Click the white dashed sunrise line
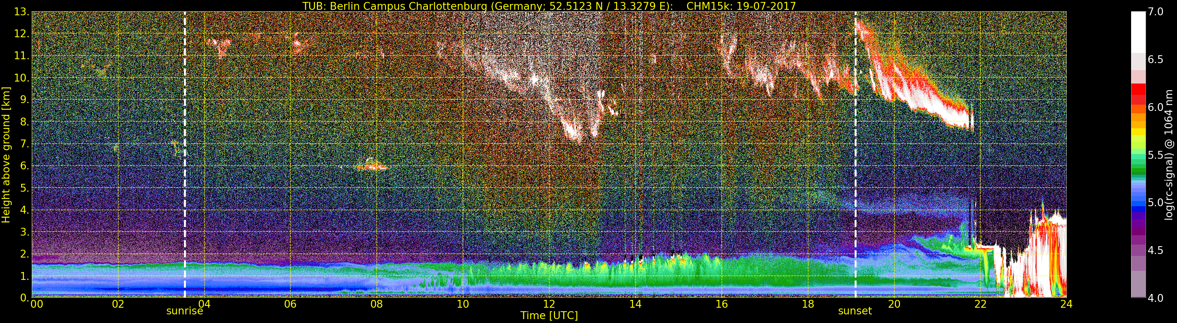The image size is (1177, 323). 185,154
